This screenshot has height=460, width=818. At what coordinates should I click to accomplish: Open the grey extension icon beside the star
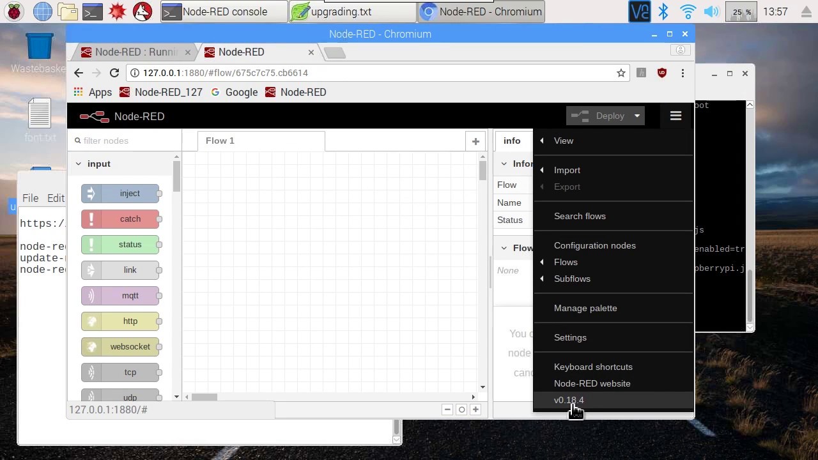(x=642, y=73)
